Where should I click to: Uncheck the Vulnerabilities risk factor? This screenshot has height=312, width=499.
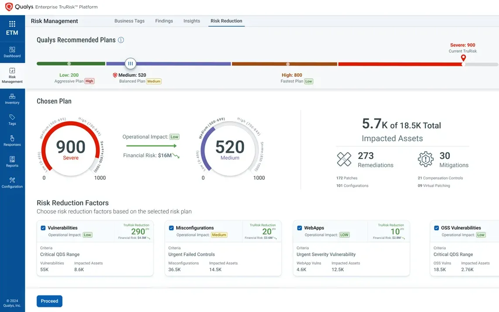pyautogui.click(x=43, y=228)
